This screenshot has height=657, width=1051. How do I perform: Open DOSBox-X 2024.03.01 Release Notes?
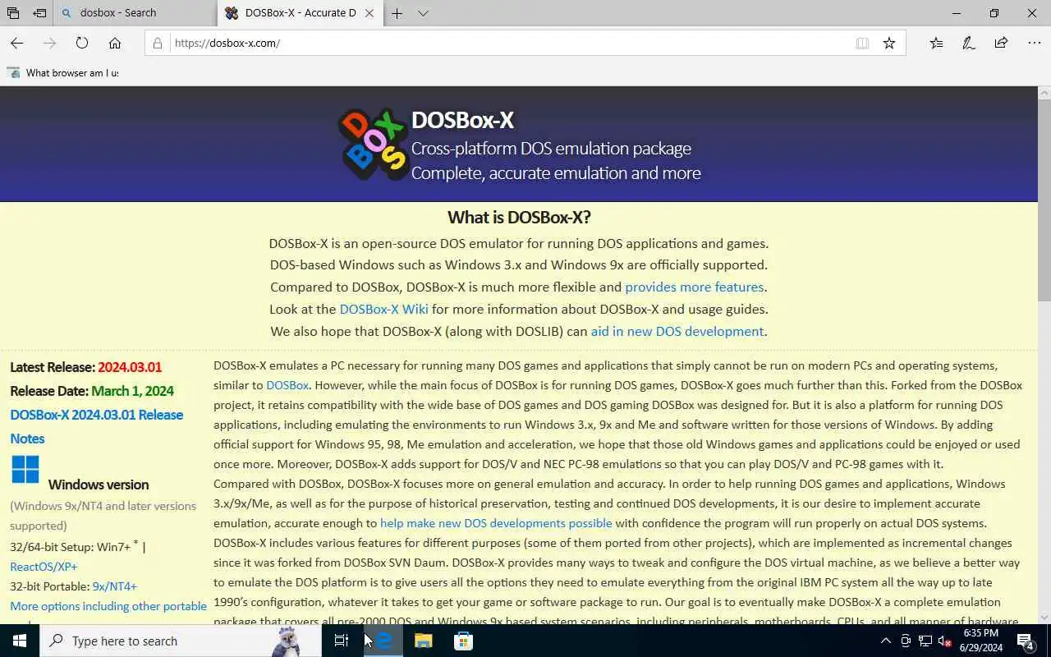(96, 426)
